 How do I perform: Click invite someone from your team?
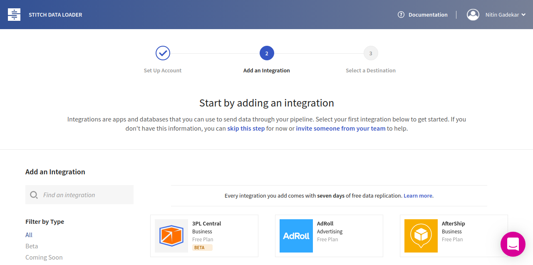tap(341, 129)
